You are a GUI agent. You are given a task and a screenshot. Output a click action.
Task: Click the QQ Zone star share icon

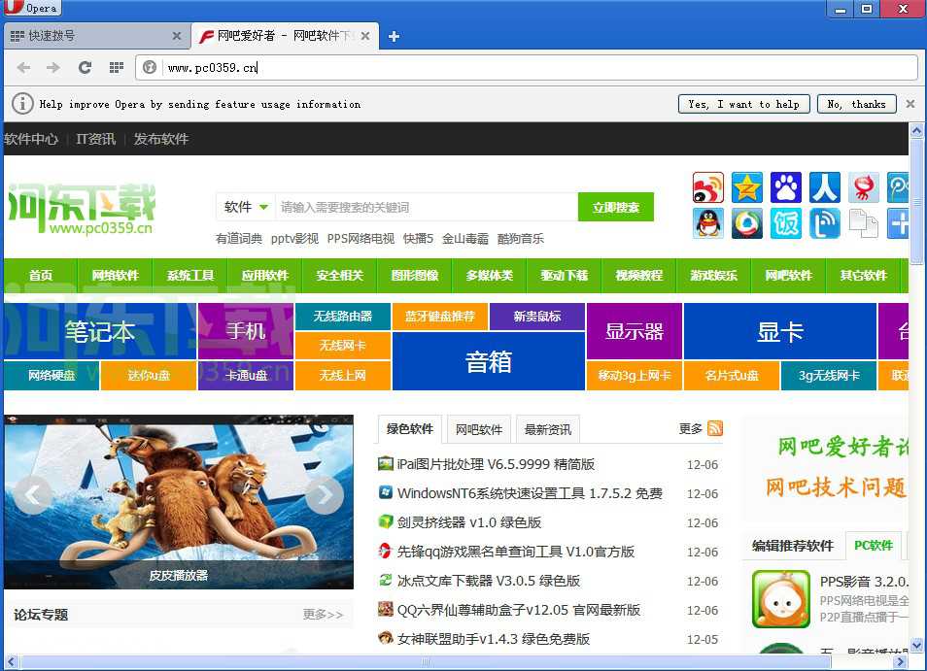(747, 186)
